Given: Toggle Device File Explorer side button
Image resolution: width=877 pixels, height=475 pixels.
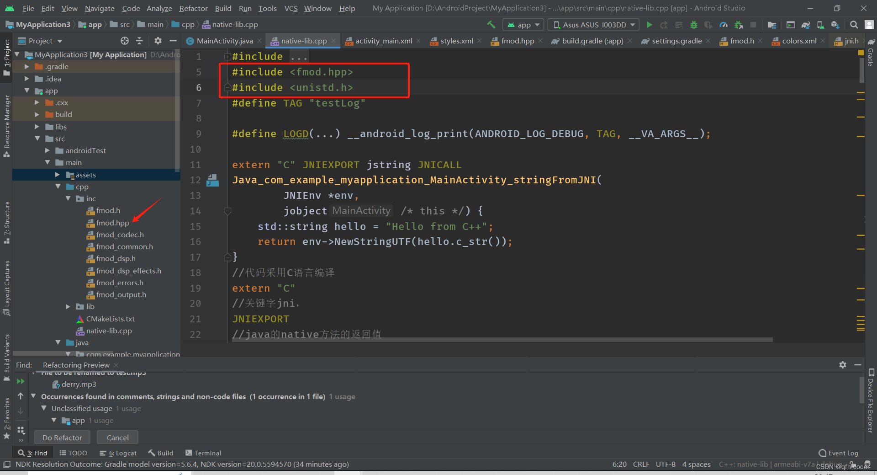Looking at the screenshot, I should click(x=871, y=400).
